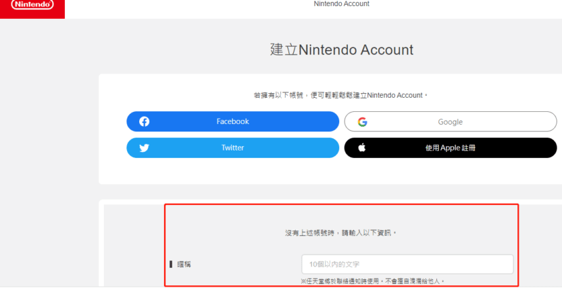Image resolution: width=562 pixels, height=288 pixels.
Task: Click the Twitter bird icon
Action: [x=144, y=148]
